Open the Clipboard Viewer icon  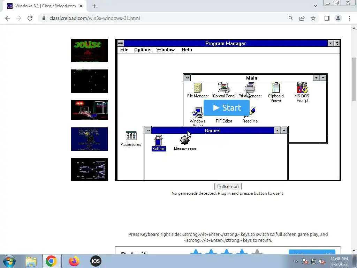(x=276, y=92)
